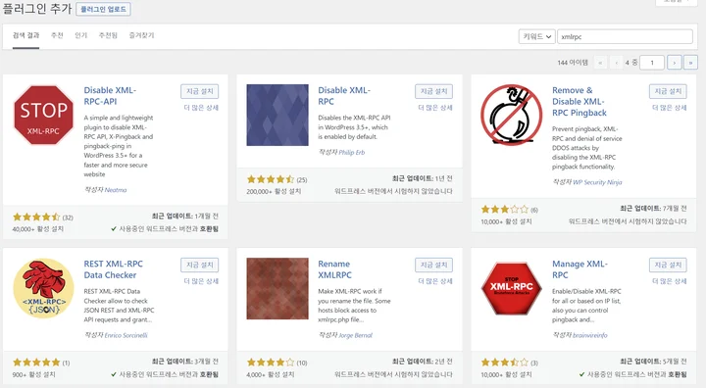Click the Manage XML-RPC red hexagon icon
The image size is (706, 388).
click(512, 288)
